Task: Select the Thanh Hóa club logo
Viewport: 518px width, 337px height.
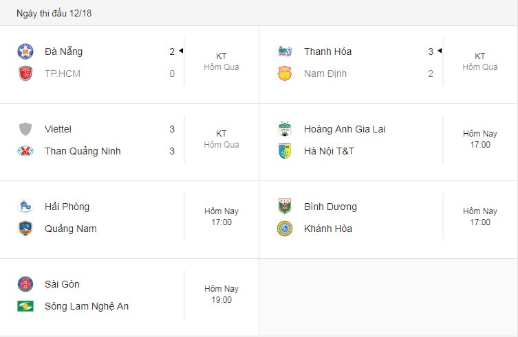Action: [285, 51]
